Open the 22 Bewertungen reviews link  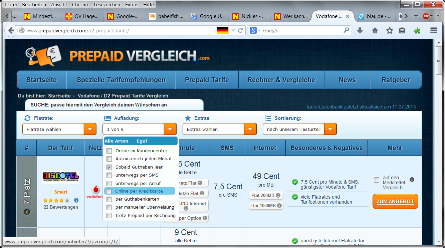pyautogui.click(x=61, y=207)
